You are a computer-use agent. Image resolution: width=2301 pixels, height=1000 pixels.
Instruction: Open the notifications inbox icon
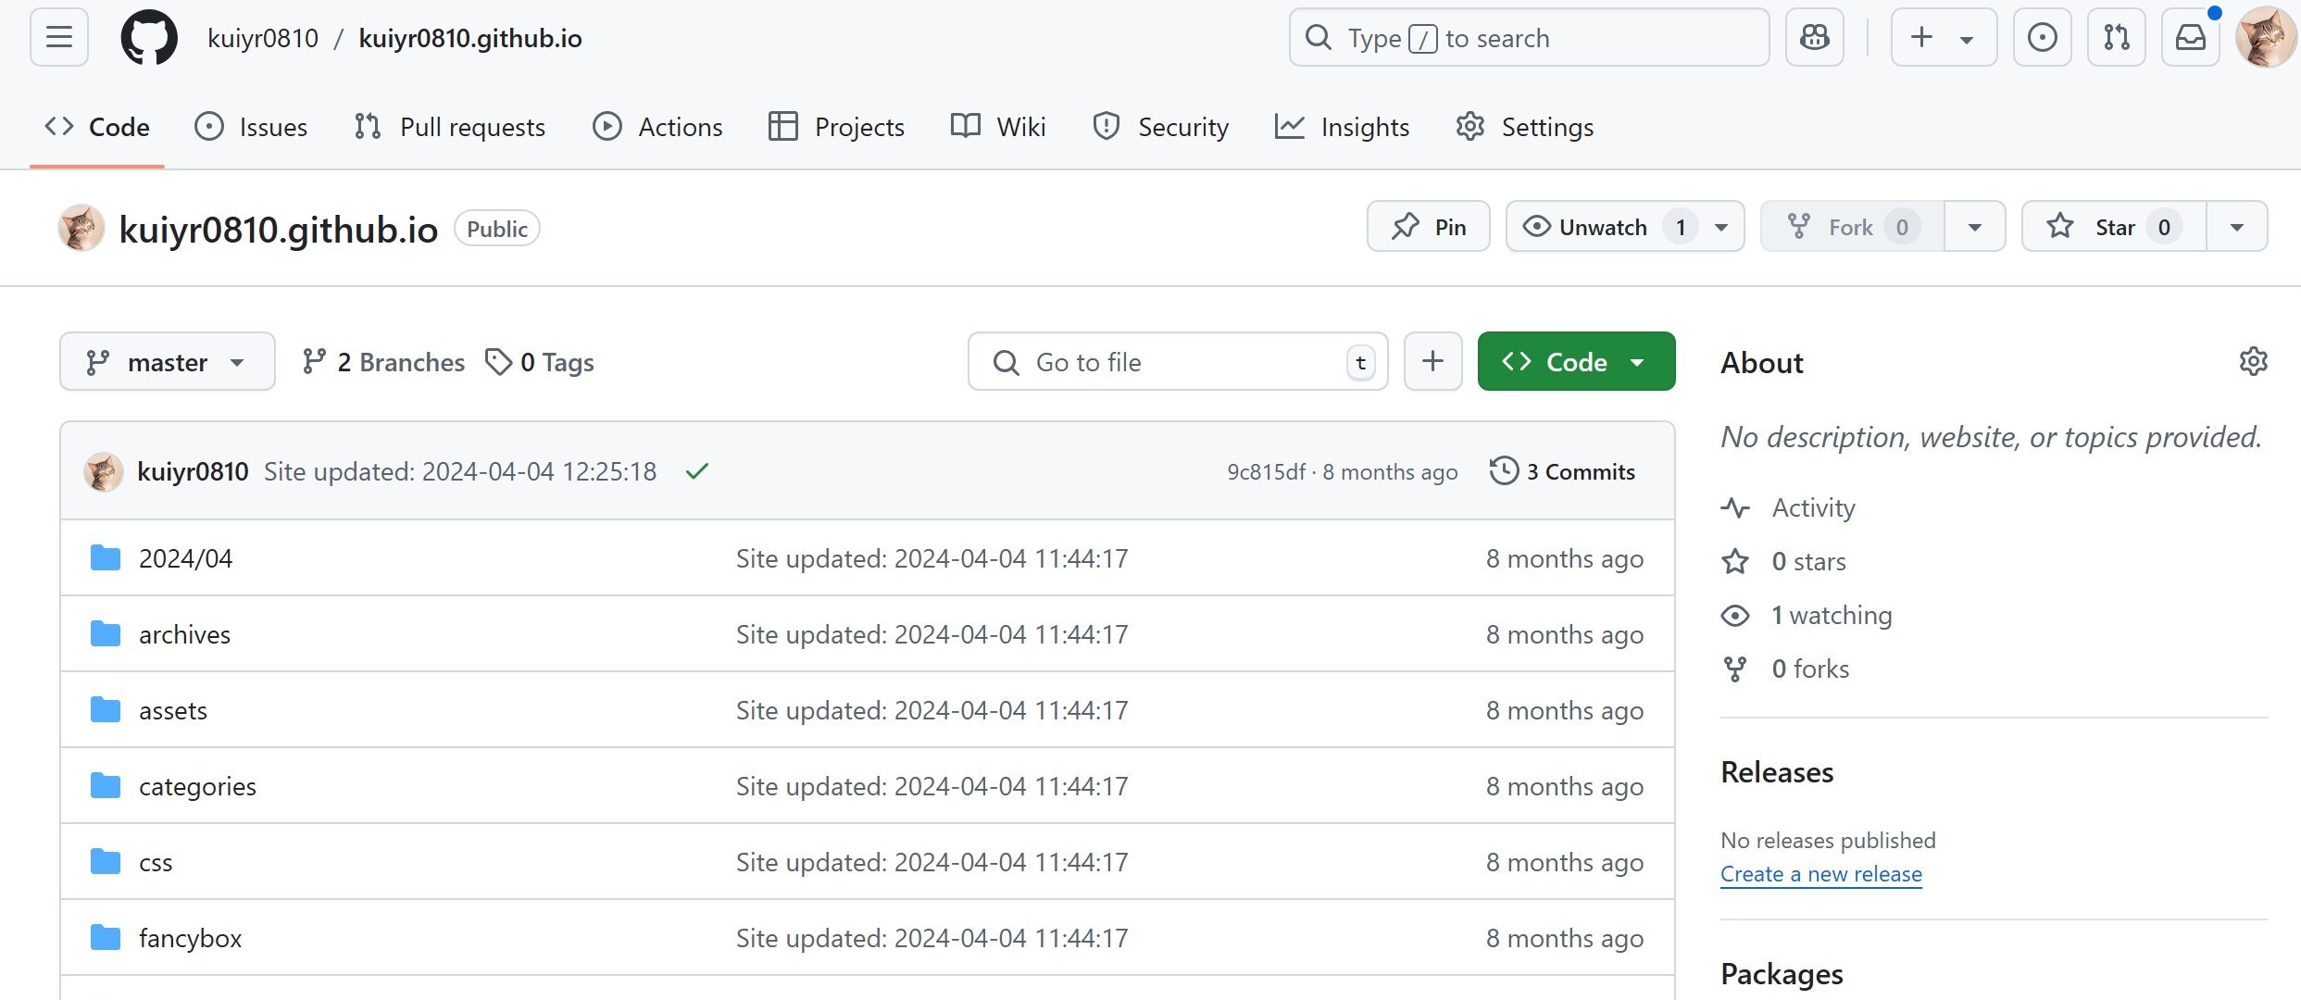point(2190,38)
